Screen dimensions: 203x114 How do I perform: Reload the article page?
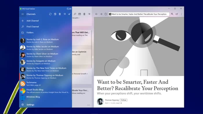pyautogui.click(x=106, y=14)
